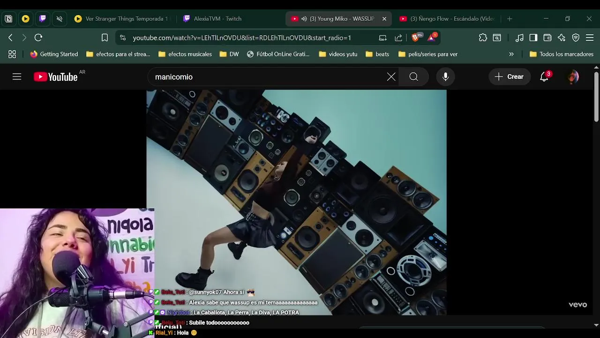Expand efectos para el strea... bookmark folder
The image size is (600, 338).
(x=118, y=54)
